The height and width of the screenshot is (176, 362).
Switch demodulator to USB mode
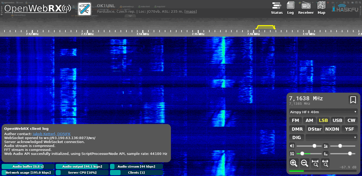337,120
